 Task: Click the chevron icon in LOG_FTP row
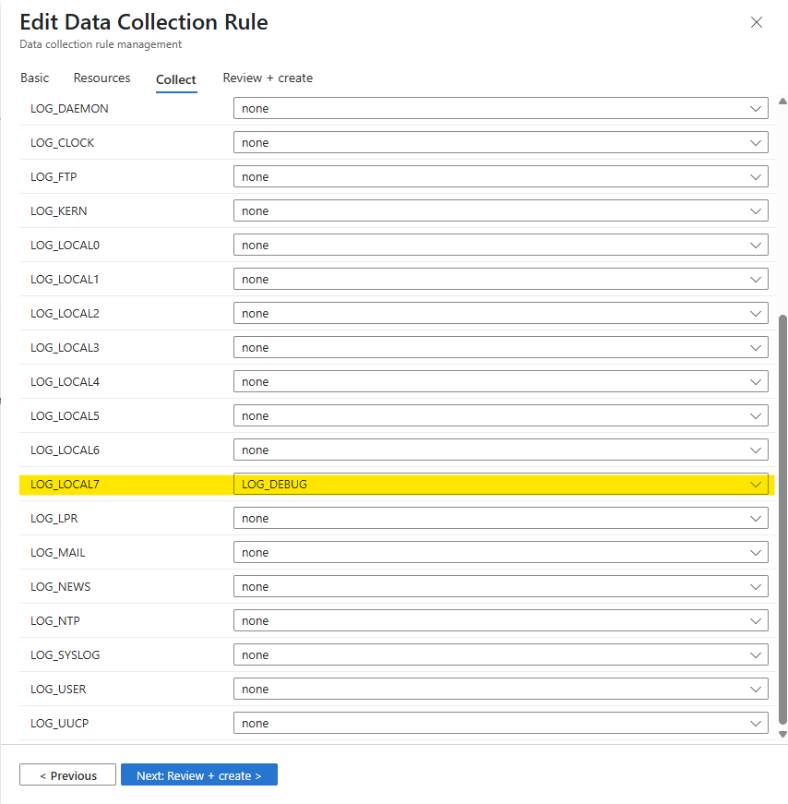click(757, 177)
